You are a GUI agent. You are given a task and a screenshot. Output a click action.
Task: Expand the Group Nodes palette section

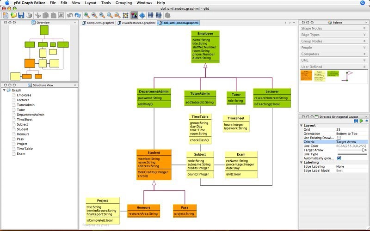[x=364, y=41]
